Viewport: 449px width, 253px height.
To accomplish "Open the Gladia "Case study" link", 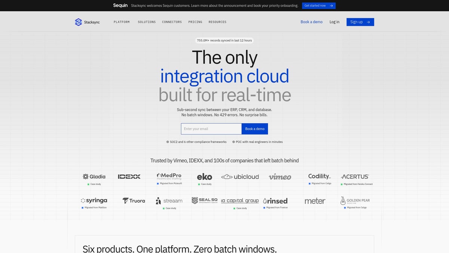I will pyautogui.click(x=95, y=184).
